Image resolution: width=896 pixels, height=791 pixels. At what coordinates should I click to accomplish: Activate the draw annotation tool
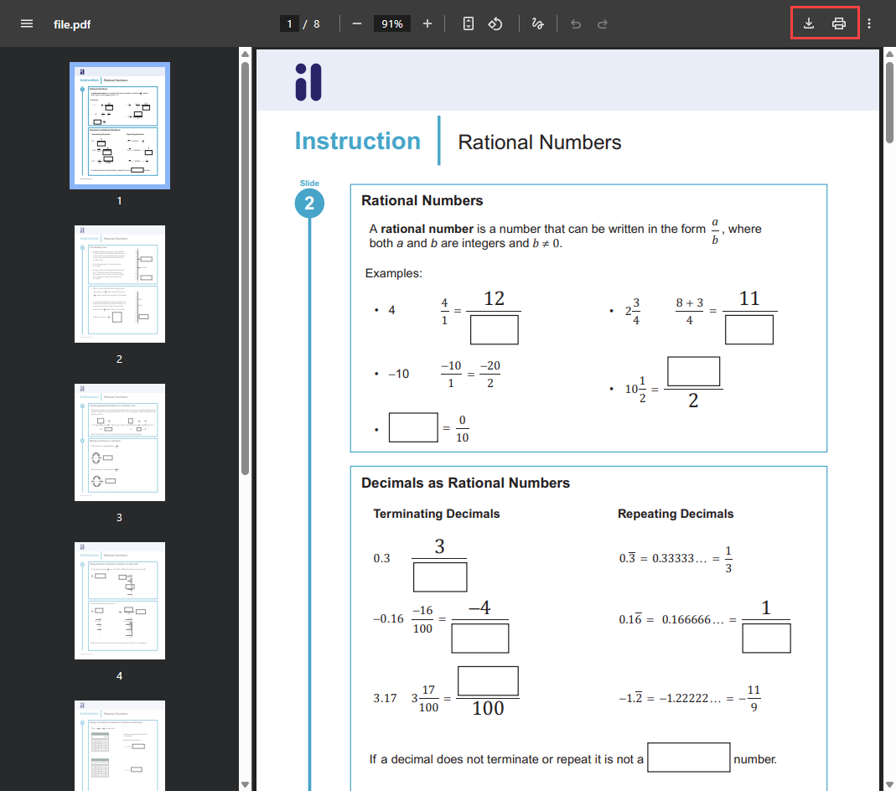(538, 24)
